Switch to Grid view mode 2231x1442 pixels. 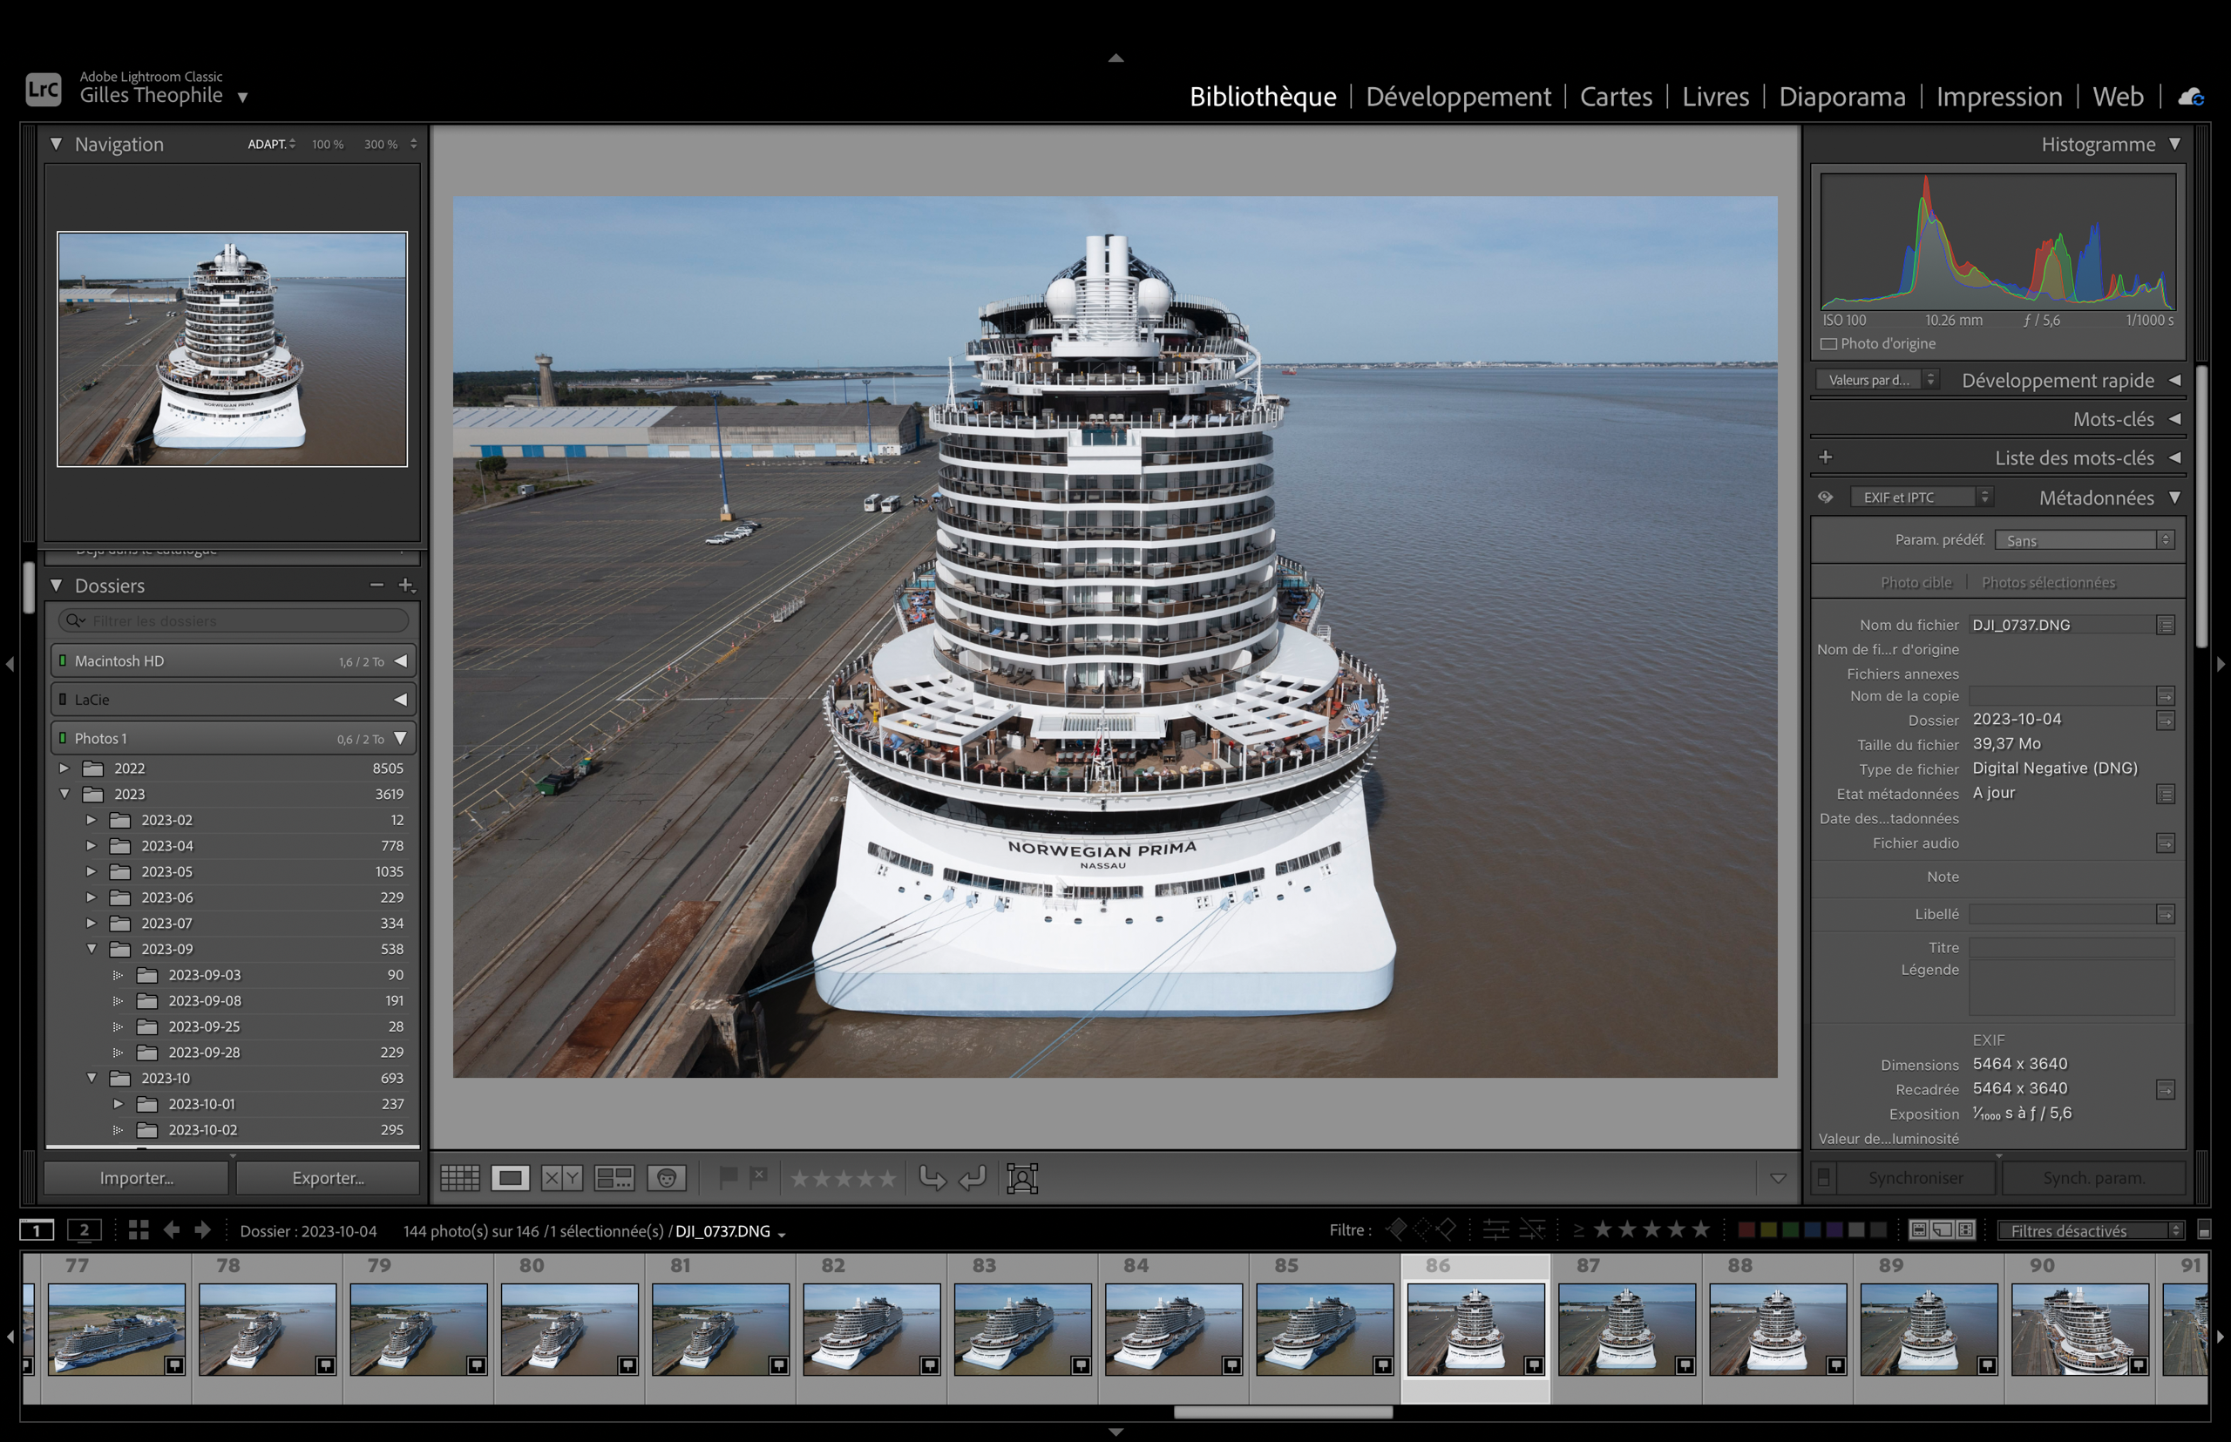pyautogui.click(x=460, y=1178)
